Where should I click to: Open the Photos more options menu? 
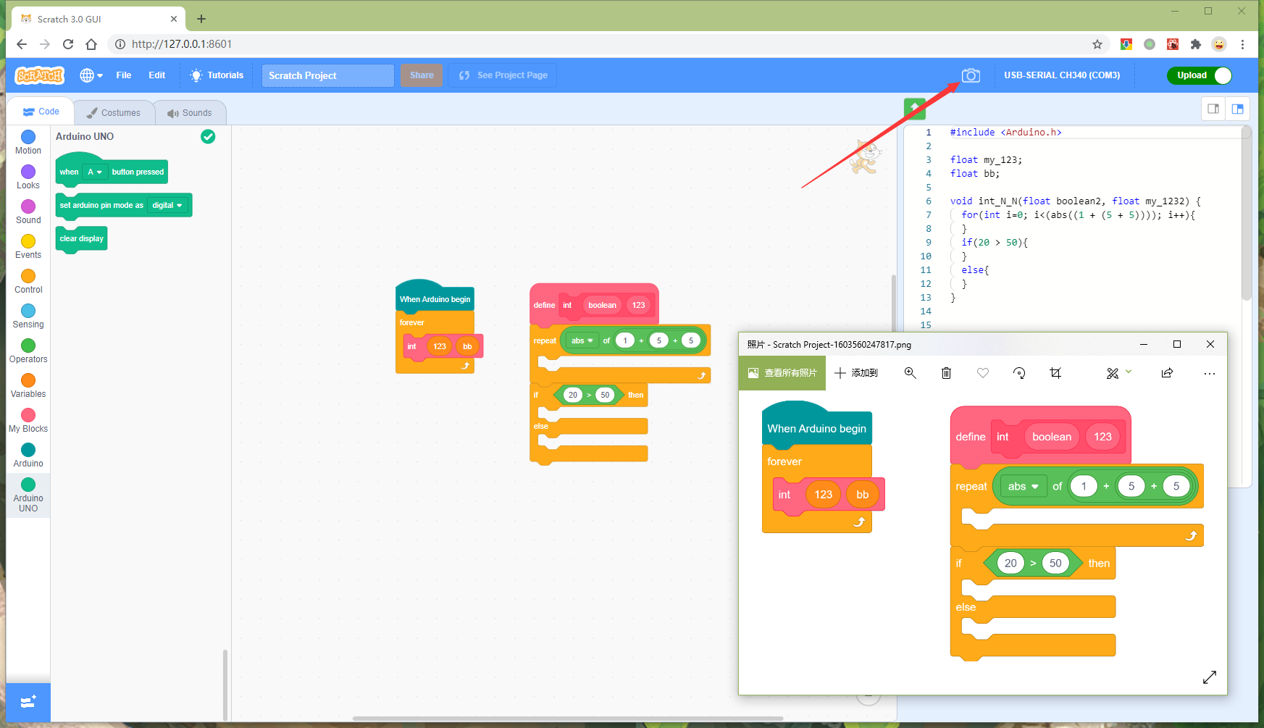[1209, 373]
